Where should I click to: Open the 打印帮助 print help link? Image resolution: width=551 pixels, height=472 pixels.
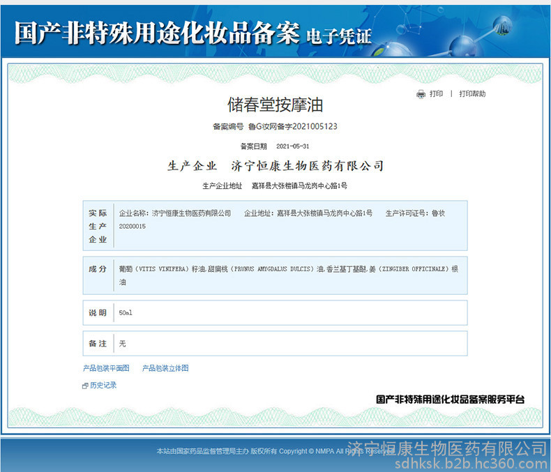point(472,93)
